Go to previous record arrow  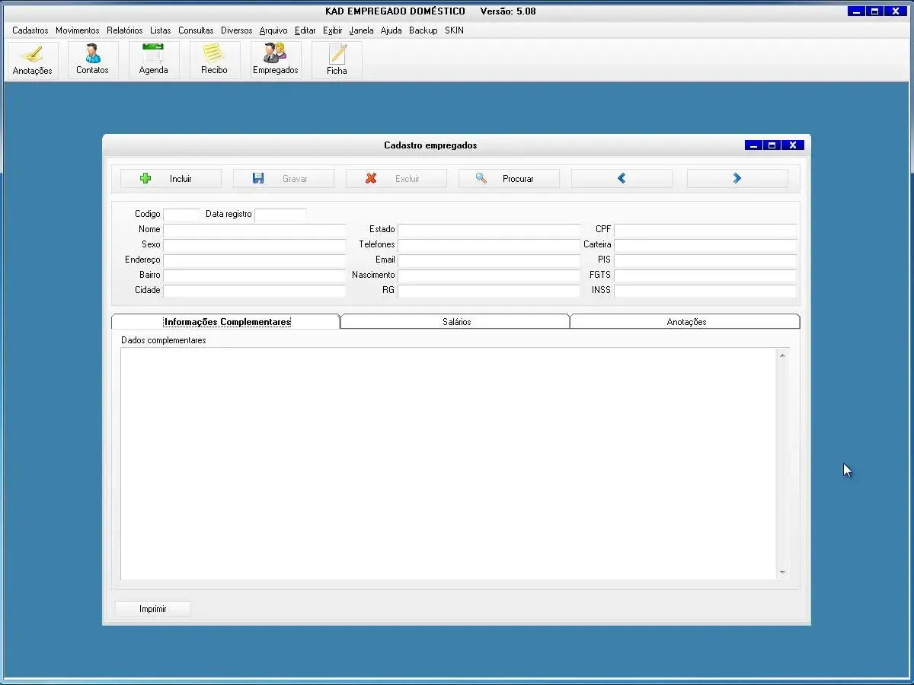(622, 179)
